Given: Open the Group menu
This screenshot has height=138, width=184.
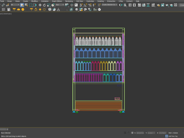Looking at the screenshot, I should click(10, 1).
